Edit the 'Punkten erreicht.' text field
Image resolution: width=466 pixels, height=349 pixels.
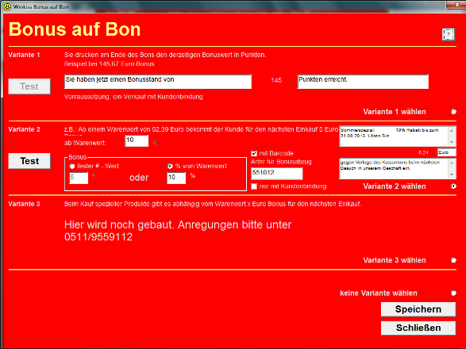pos(363,82)
